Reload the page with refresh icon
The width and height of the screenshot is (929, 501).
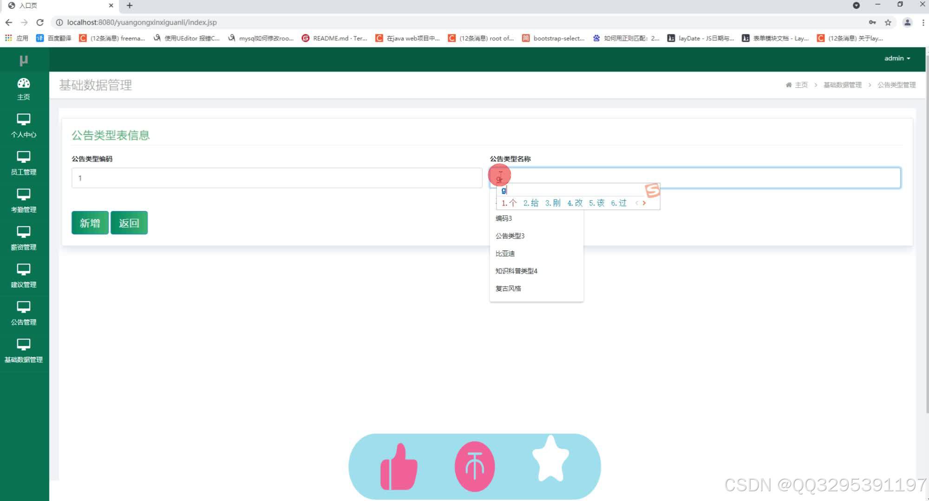(x=40, y=22)
